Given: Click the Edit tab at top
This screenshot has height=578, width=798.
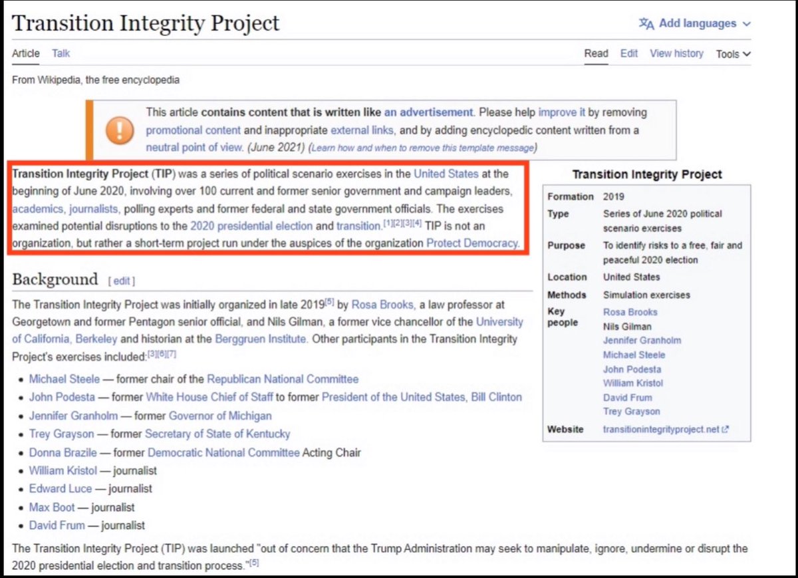Looking at the screenshot, I should 628,53.
